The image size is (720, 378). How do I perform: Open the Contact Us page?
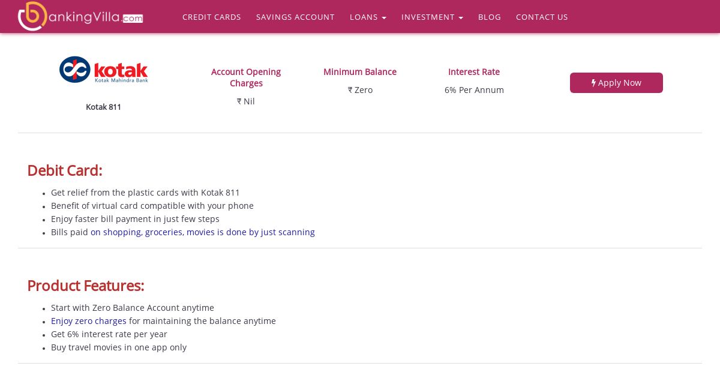coord(542,17)
